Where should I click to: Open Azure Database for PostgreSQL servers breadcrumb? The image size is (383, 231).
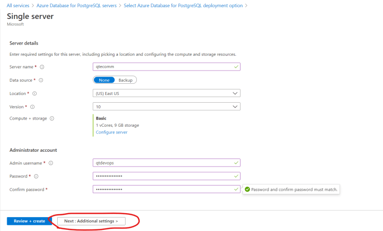(x=77, y=6)
